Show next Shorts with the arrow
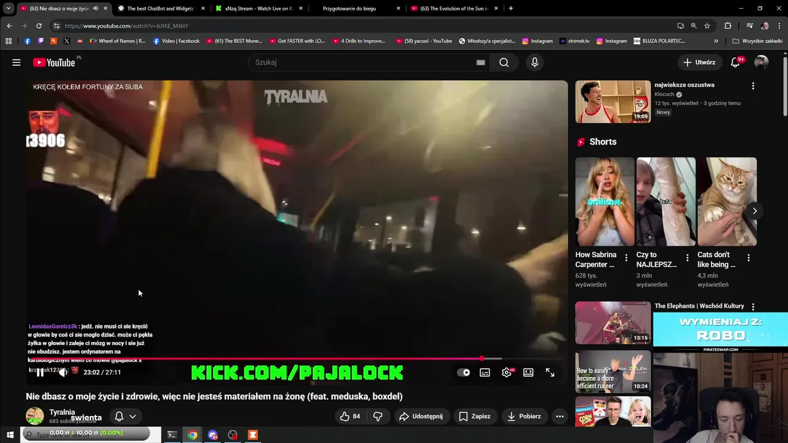The width and height of the screenshot is (788, 443). [x=755, y=211]
